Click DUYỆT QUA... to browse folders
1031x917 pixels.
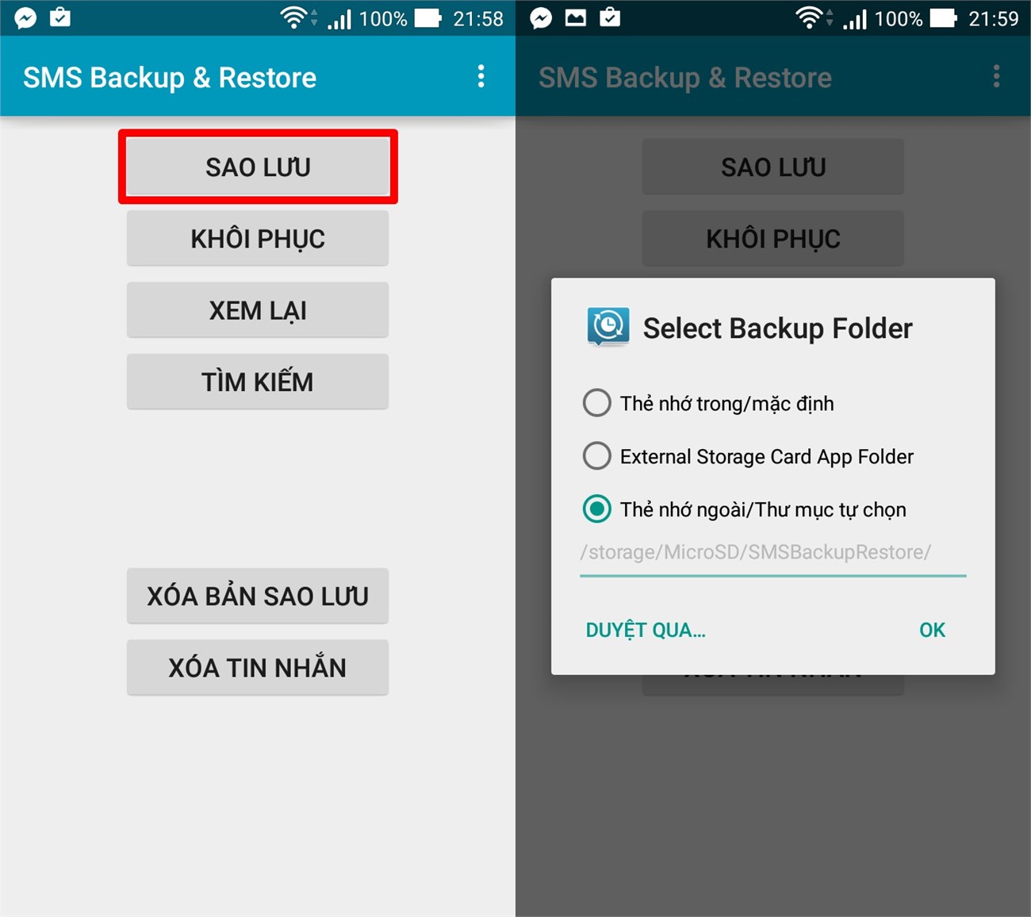point(646,630)
